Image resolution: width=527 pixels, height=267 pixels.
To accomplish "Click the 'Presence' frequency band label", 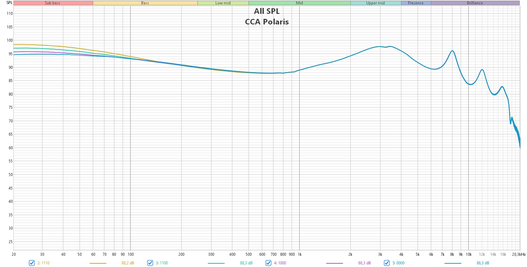I will click(416, 3).
